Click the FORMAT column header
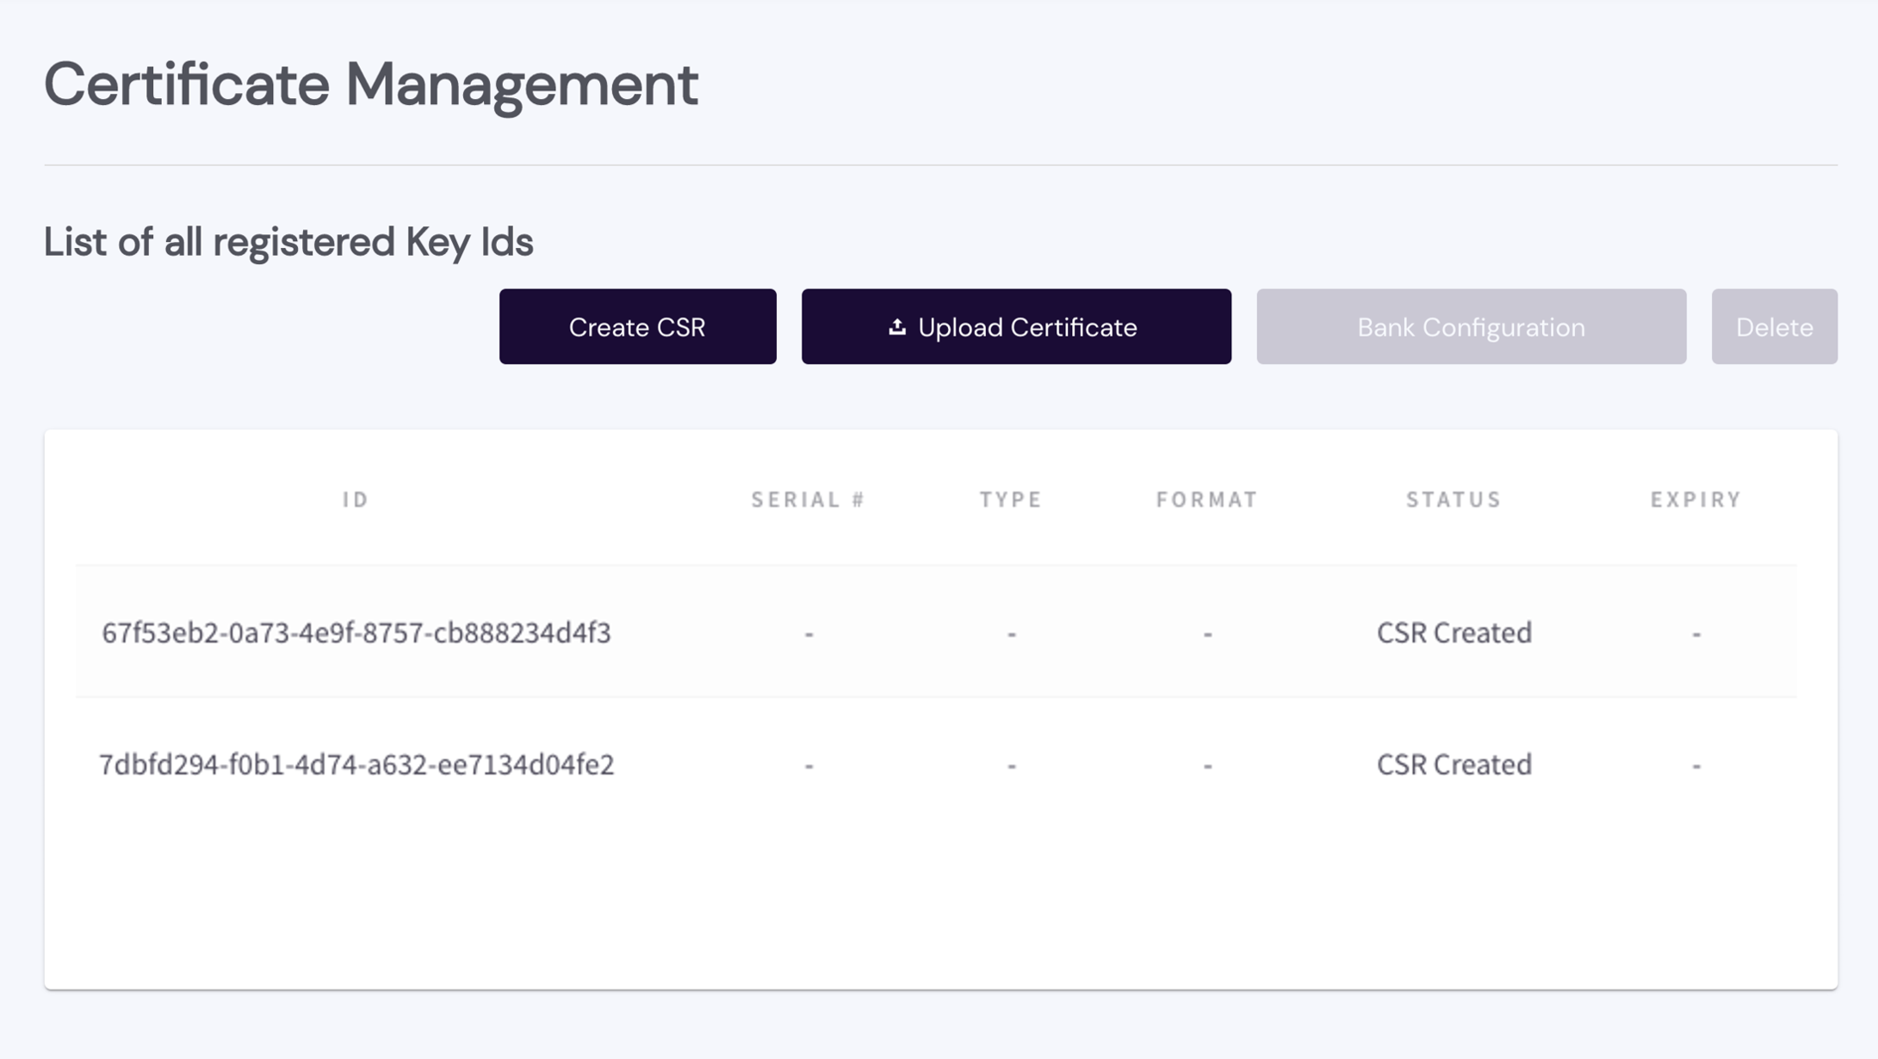Image resolution: width=1878 pixels, height=1059 pixels. pos(1207,499)
